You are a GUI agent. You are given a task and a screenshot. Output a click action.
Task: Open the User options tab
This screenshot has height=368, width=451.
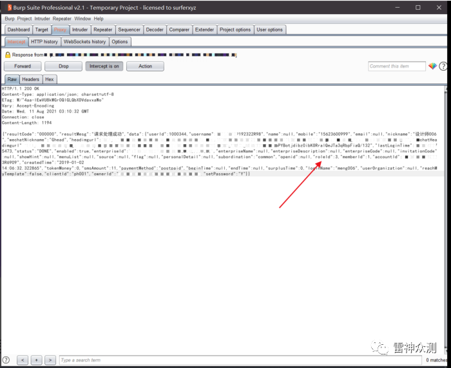pyautogui.click(x=270, y=30)
